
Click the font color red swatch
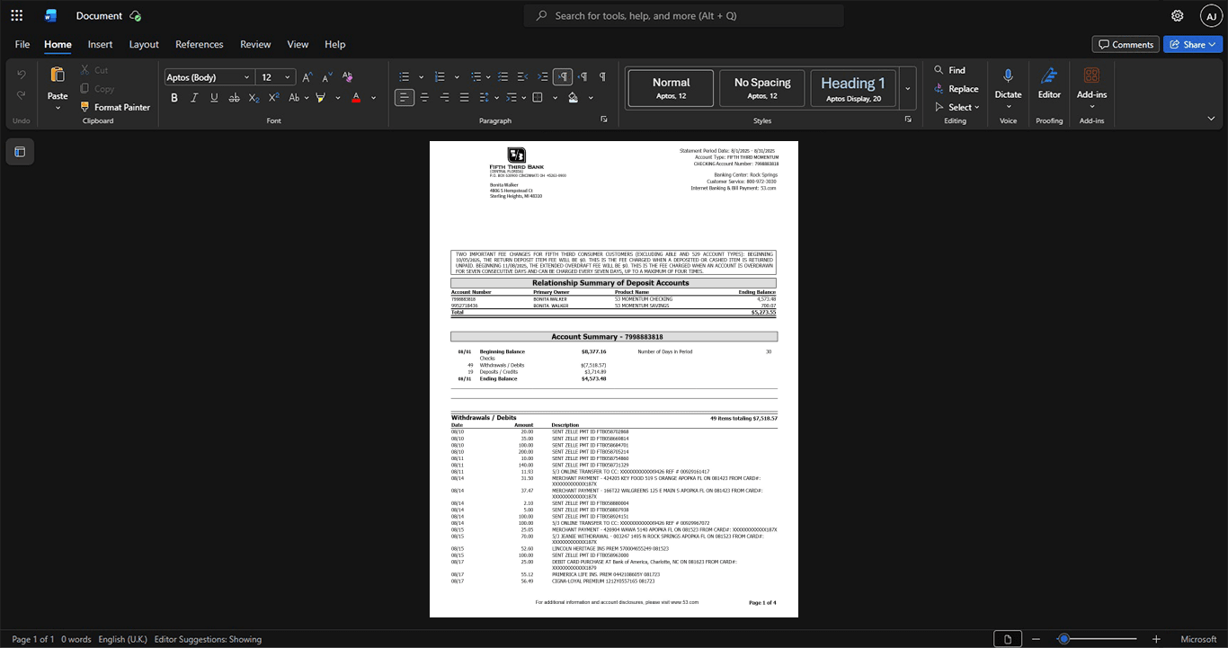click(x=356, y=97)
